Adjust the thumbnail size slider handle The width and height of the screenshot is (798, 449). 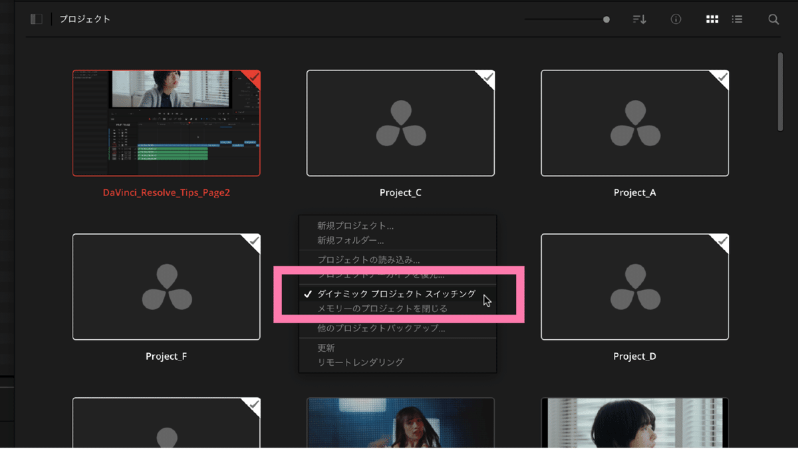606,19
